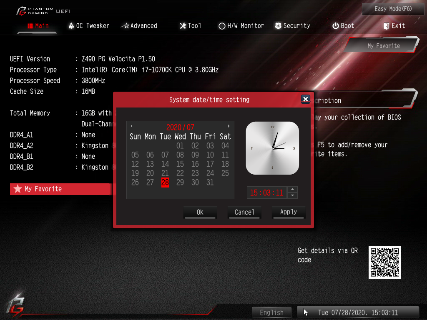
Task: Open the English language selector
Action: click(x=271, y=312)
